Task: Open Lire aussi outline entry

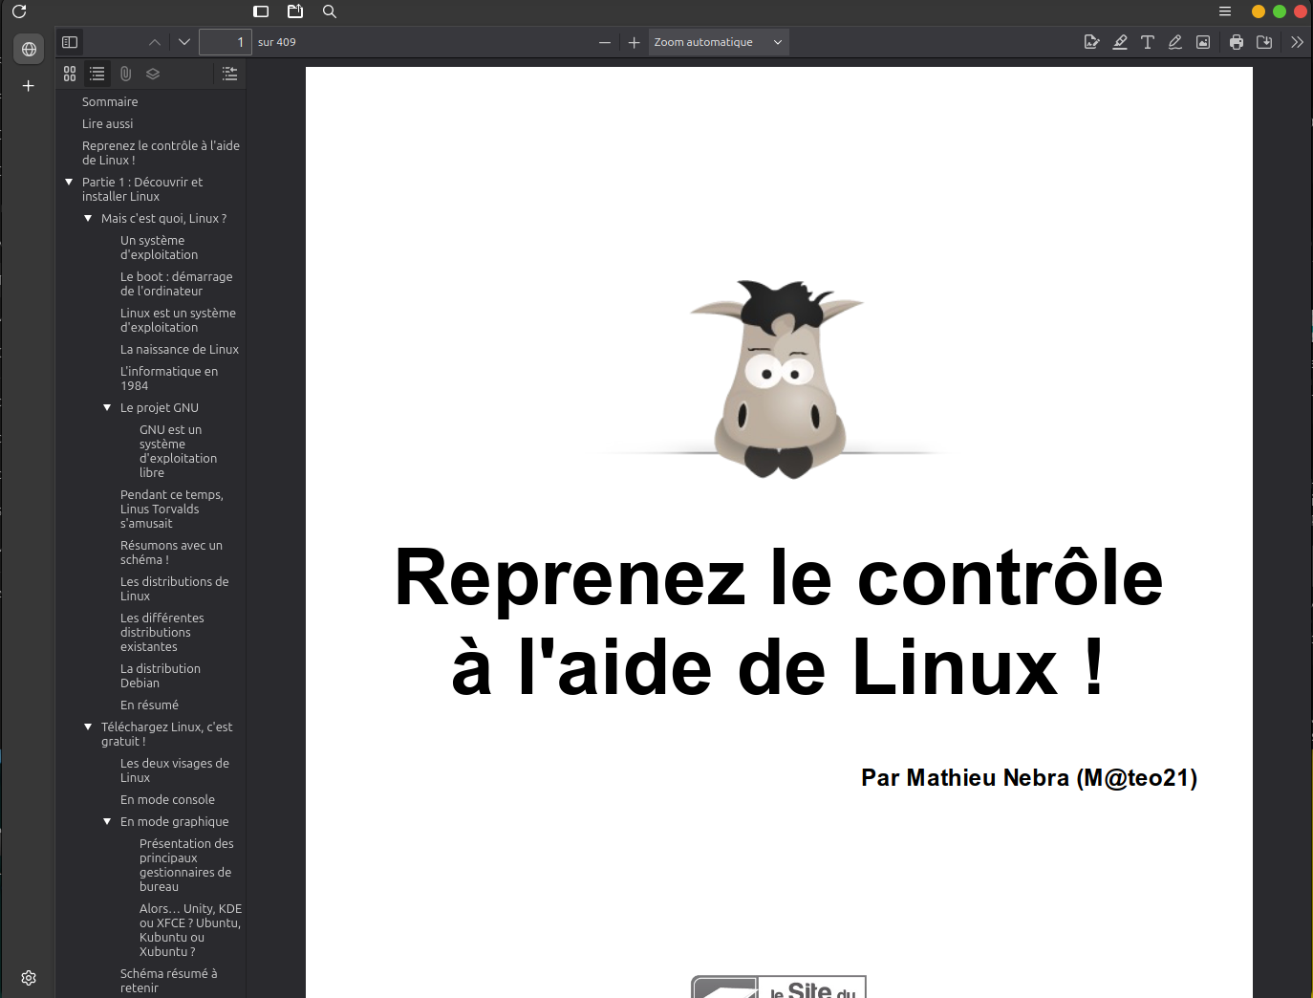Action: point(107,124)
